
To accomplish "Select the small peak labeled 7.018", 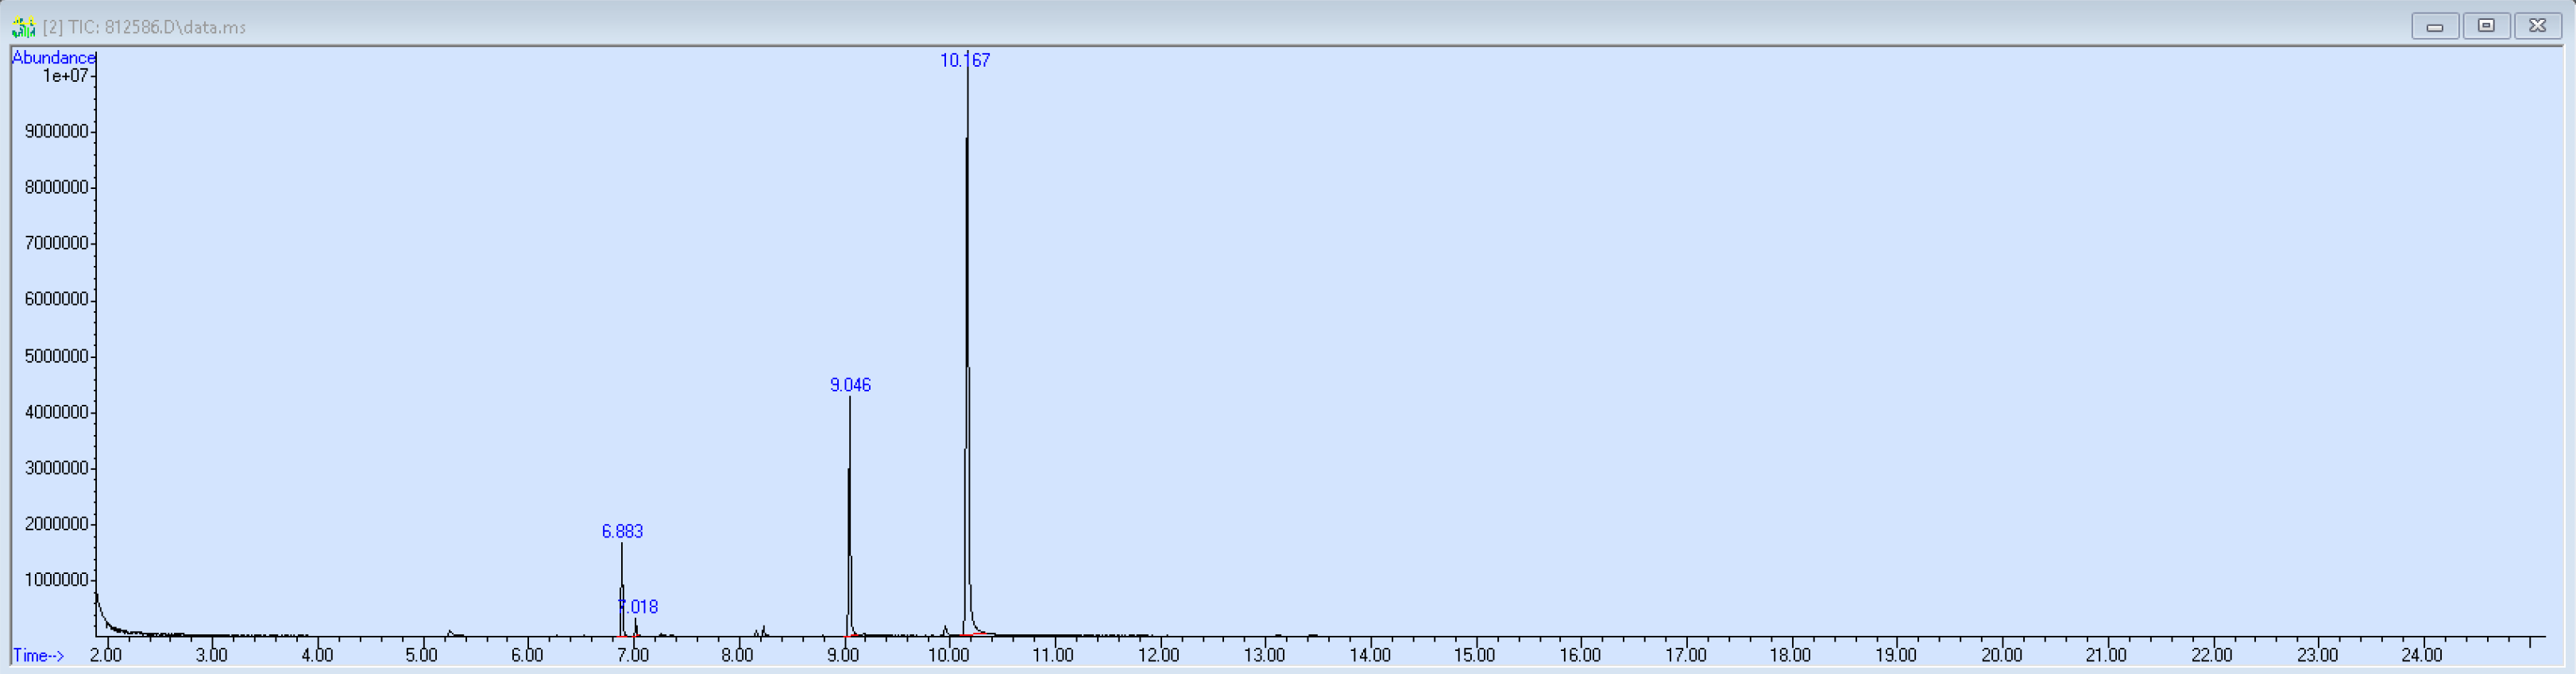I will click(638, 607).
